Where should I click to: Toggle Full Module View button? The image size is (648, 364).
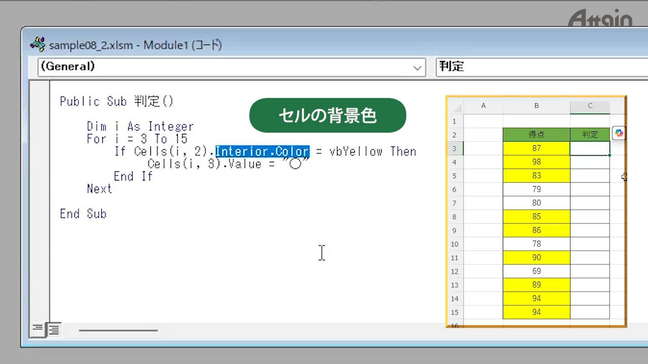(54, 330)
